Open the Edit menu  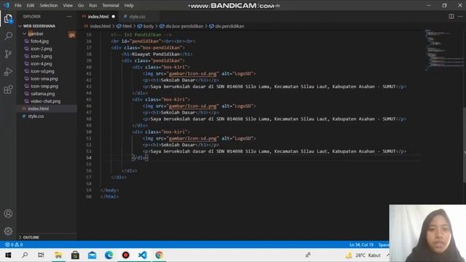(31, 5)
